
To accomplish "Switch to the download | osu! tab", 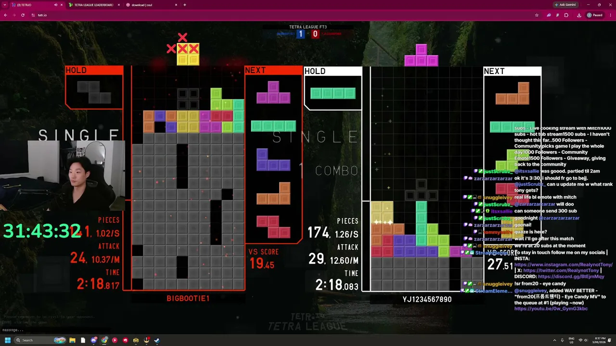I will point(152,5).
